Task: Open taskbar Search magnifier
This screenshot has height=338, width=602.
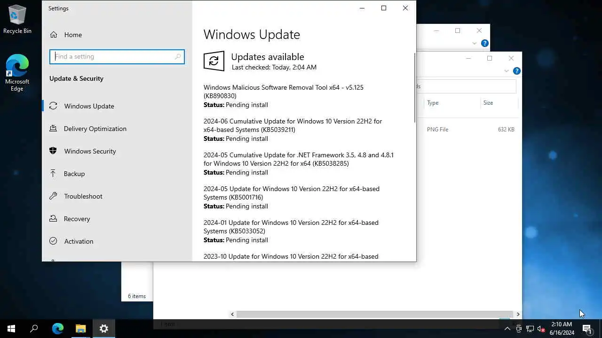Action: pos(34,329)
